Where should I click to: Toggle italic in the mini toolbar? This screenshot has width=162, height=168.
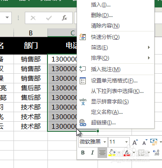(x=92, y=153)
